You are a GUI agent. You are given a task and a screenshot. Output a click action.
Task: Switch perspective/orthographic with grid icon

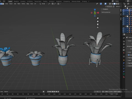(98, 28)
